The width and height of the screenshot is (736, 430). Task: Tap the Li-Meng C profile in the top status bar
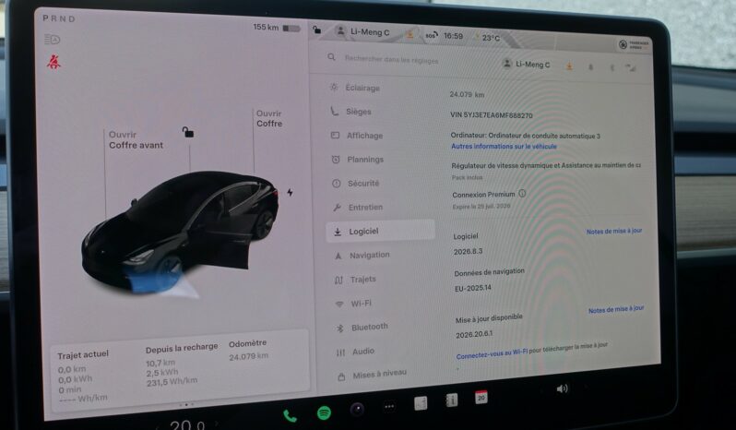click(362, 32)
